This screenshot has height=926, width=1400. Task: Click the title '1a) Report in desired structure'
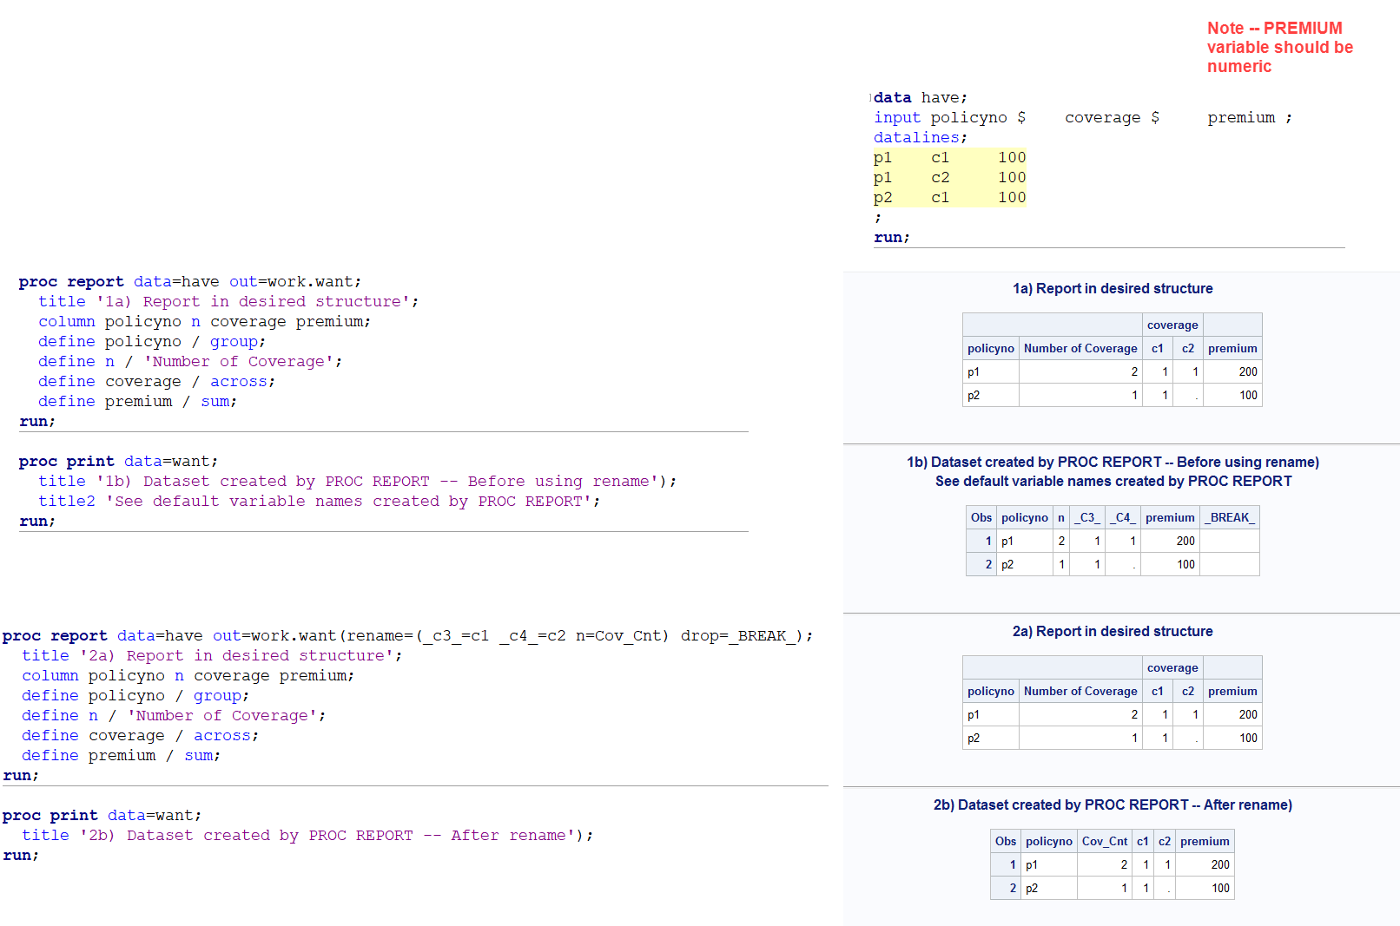(1113, 288)
